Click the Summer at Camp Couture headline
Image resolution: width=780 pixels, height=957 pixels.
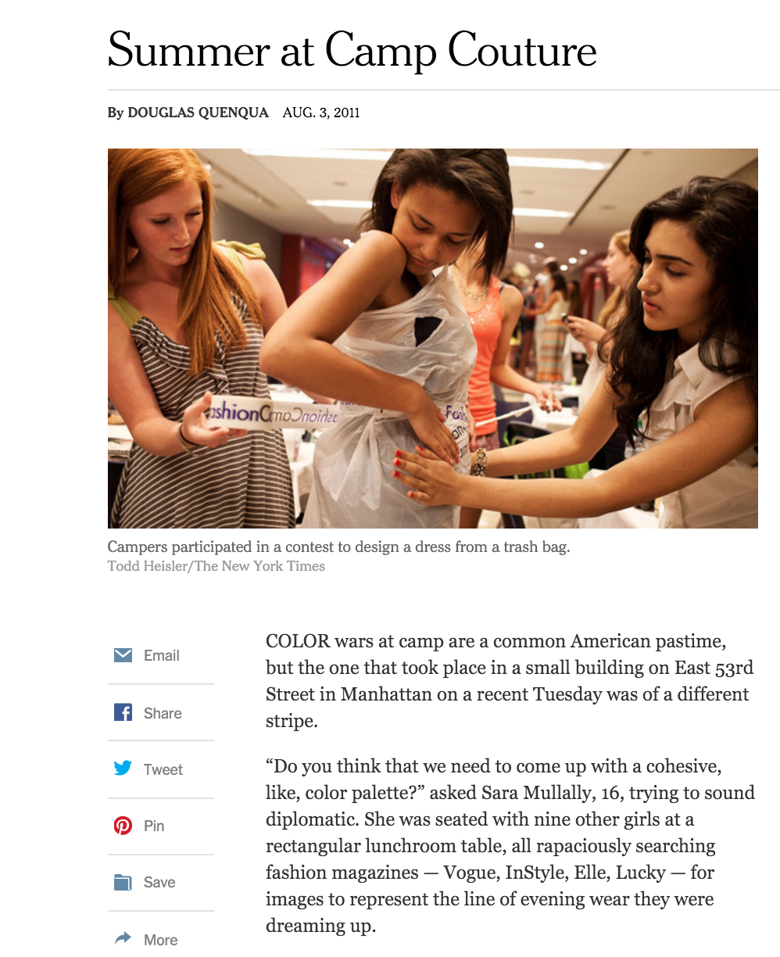pos(352,50)
